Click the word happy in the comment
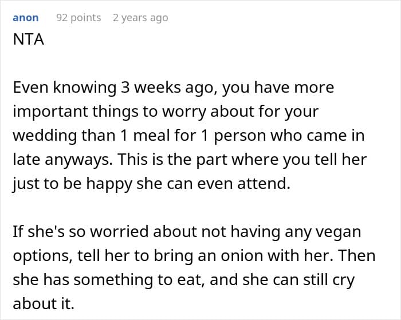This screenshot has height=320, width=401. point(109,185)
